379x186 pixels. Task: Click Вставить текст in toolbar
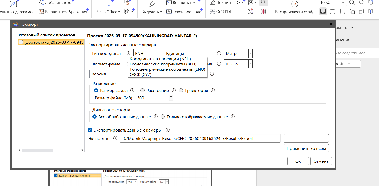coord(183,3)
